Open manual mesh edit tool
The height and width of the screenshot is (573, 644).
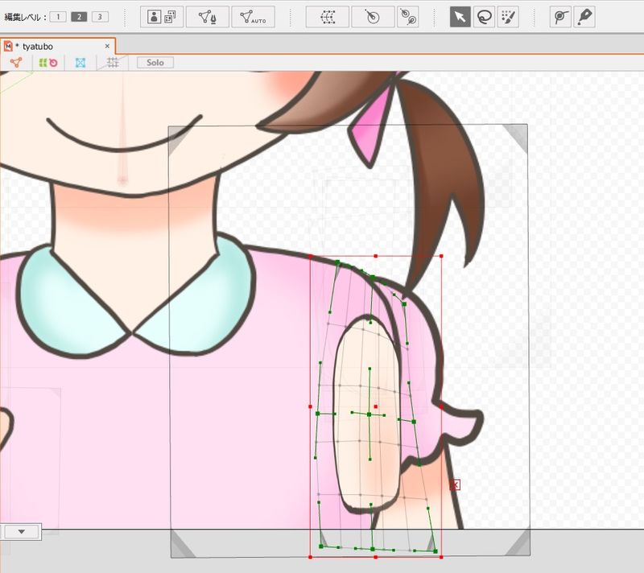coord(207,17)
